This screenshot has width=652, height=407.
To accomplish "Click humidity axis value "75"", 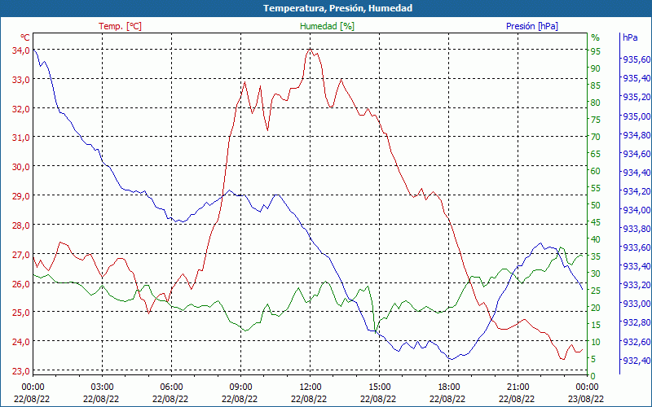I will (x=596, y=120).
